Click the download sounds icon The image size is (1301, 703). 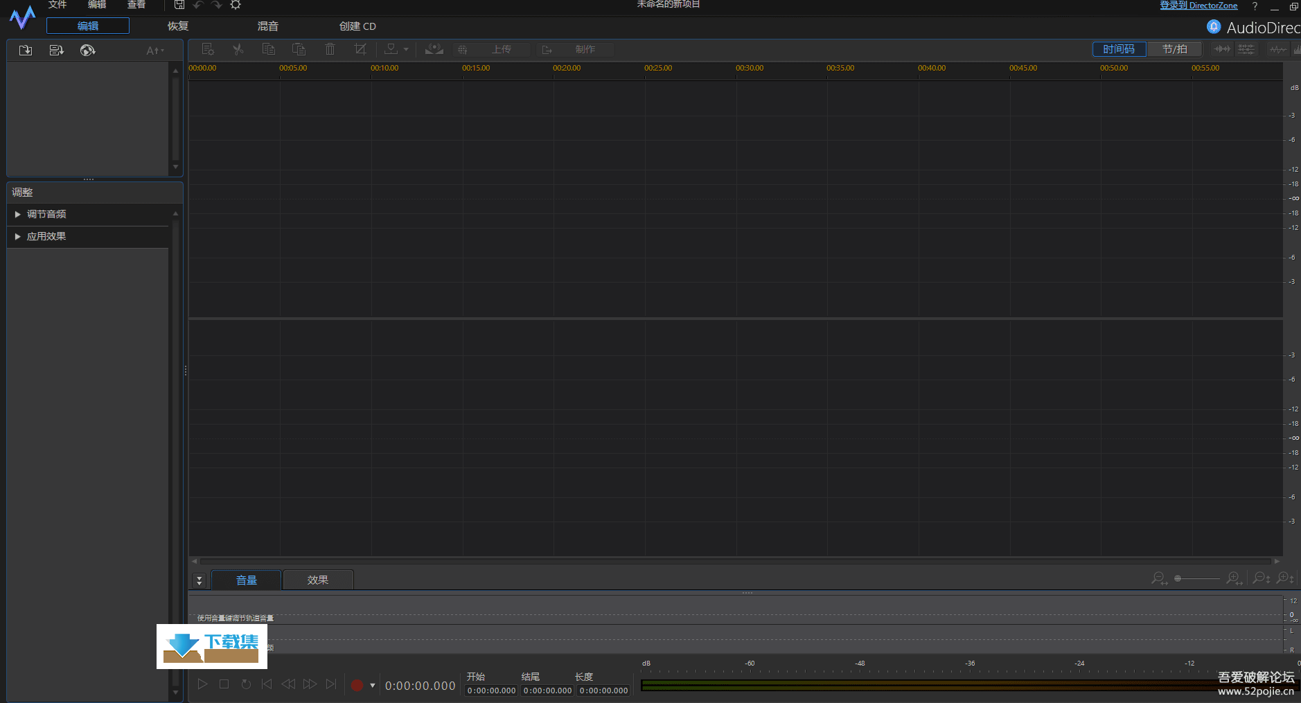pyautogui.click(x=87, y=50)
